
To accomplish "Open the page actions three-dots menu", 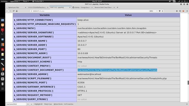I will point(157,11).
